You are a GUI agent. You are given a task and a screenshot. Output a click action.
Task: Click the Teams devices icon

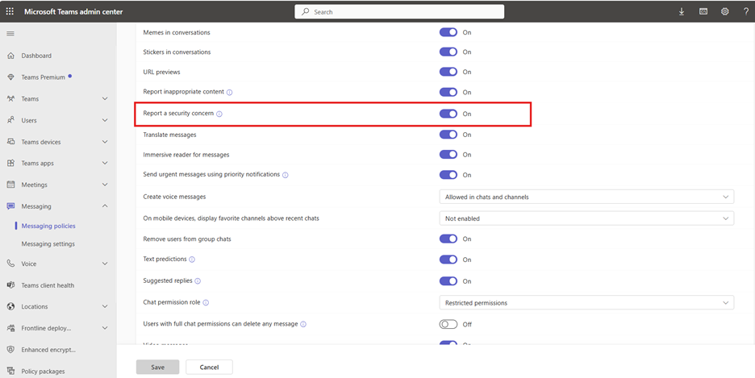(x=10, y=142)
